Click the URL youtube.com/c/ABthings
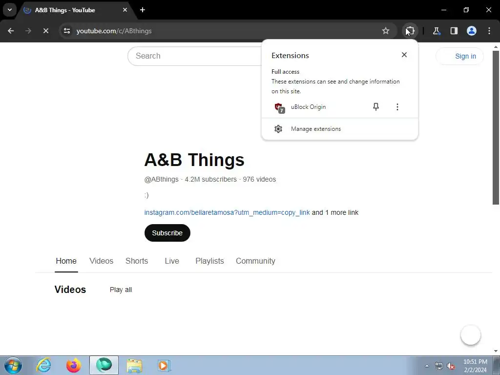Image resolution: width=500 pixels, height=375 pixels. click(114, 31)
